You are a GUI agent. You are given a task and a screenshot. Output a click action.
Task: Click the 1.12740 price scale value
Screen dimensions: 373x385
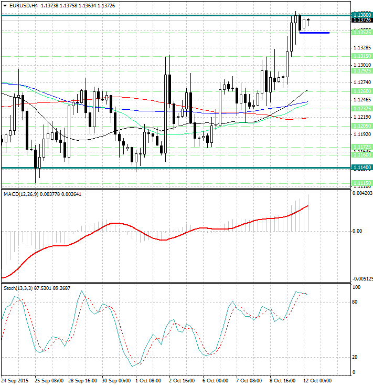point(362,82)
